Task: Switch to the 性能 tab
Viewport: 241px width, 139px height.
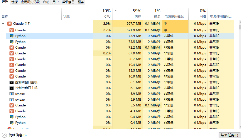Action: click(x=14, y=2)
